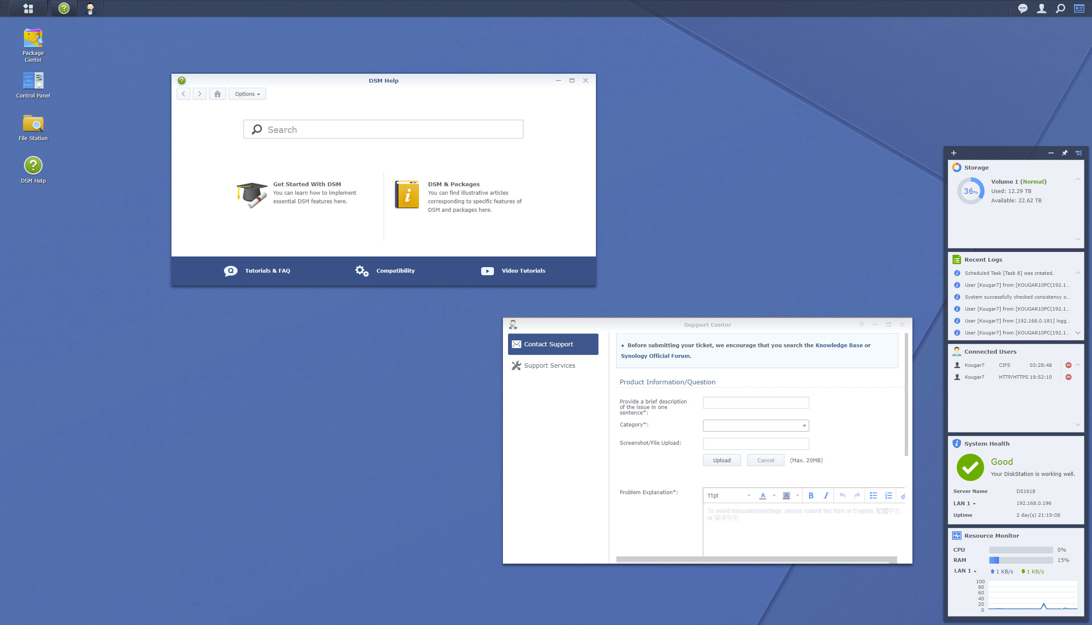Image resolution: width=1092 pixels, height=625 pixels.
Task: Click DSM Help icon in top taskbar
Action: click(x=64, y=8)
